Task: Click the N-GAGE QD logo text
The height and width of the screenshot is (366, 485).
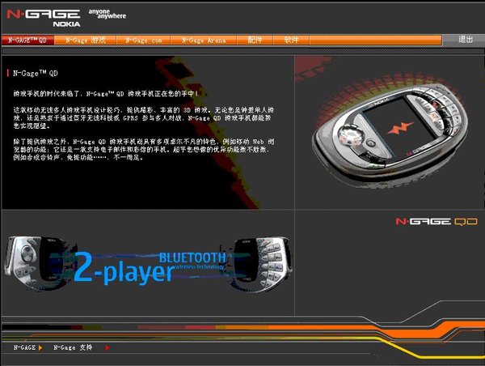Action: pyautogui.click(x=431, y=221)
